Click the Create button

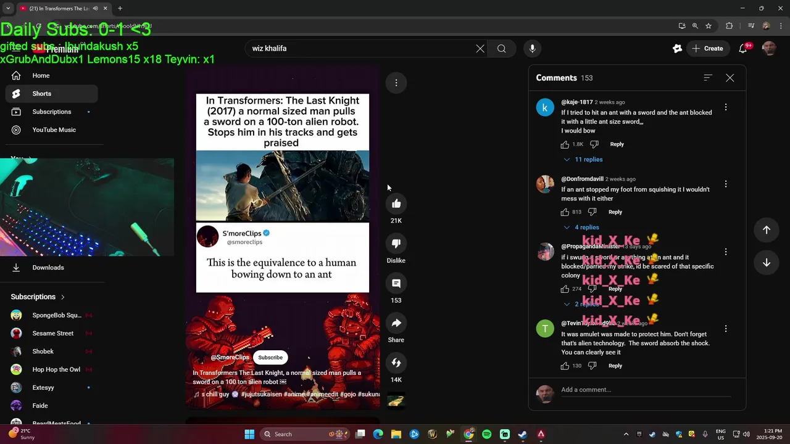pos(707,49)
